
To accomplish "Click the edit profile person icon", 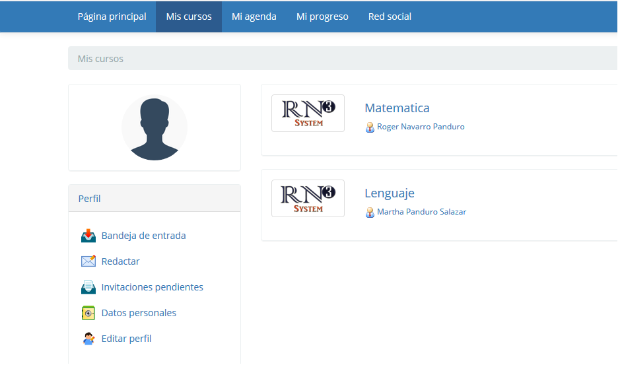I will point(88,339).
